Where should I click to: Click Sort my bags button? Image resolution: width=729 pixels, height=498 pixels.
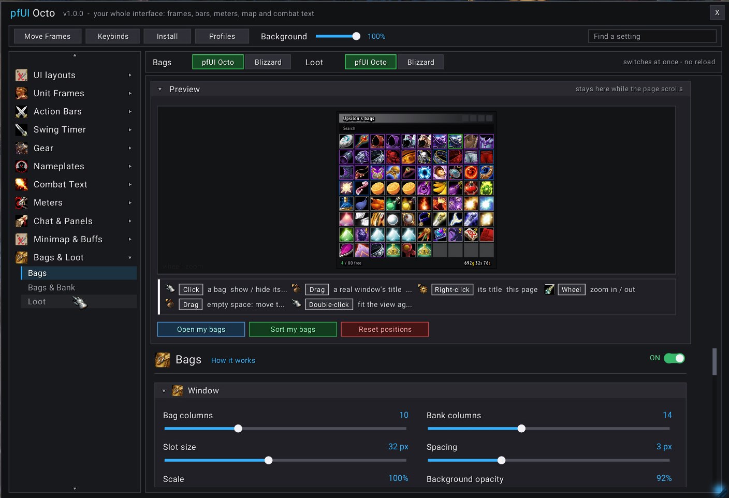[293, 329]
